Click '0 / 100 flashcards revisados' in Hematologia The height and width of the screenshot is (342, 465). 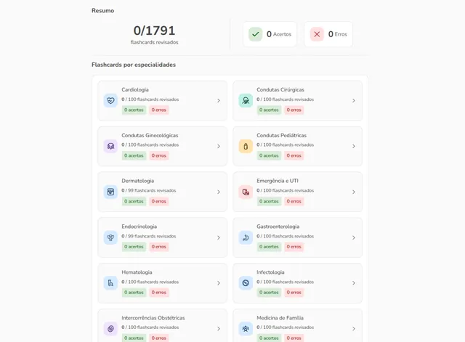[150, 282]
